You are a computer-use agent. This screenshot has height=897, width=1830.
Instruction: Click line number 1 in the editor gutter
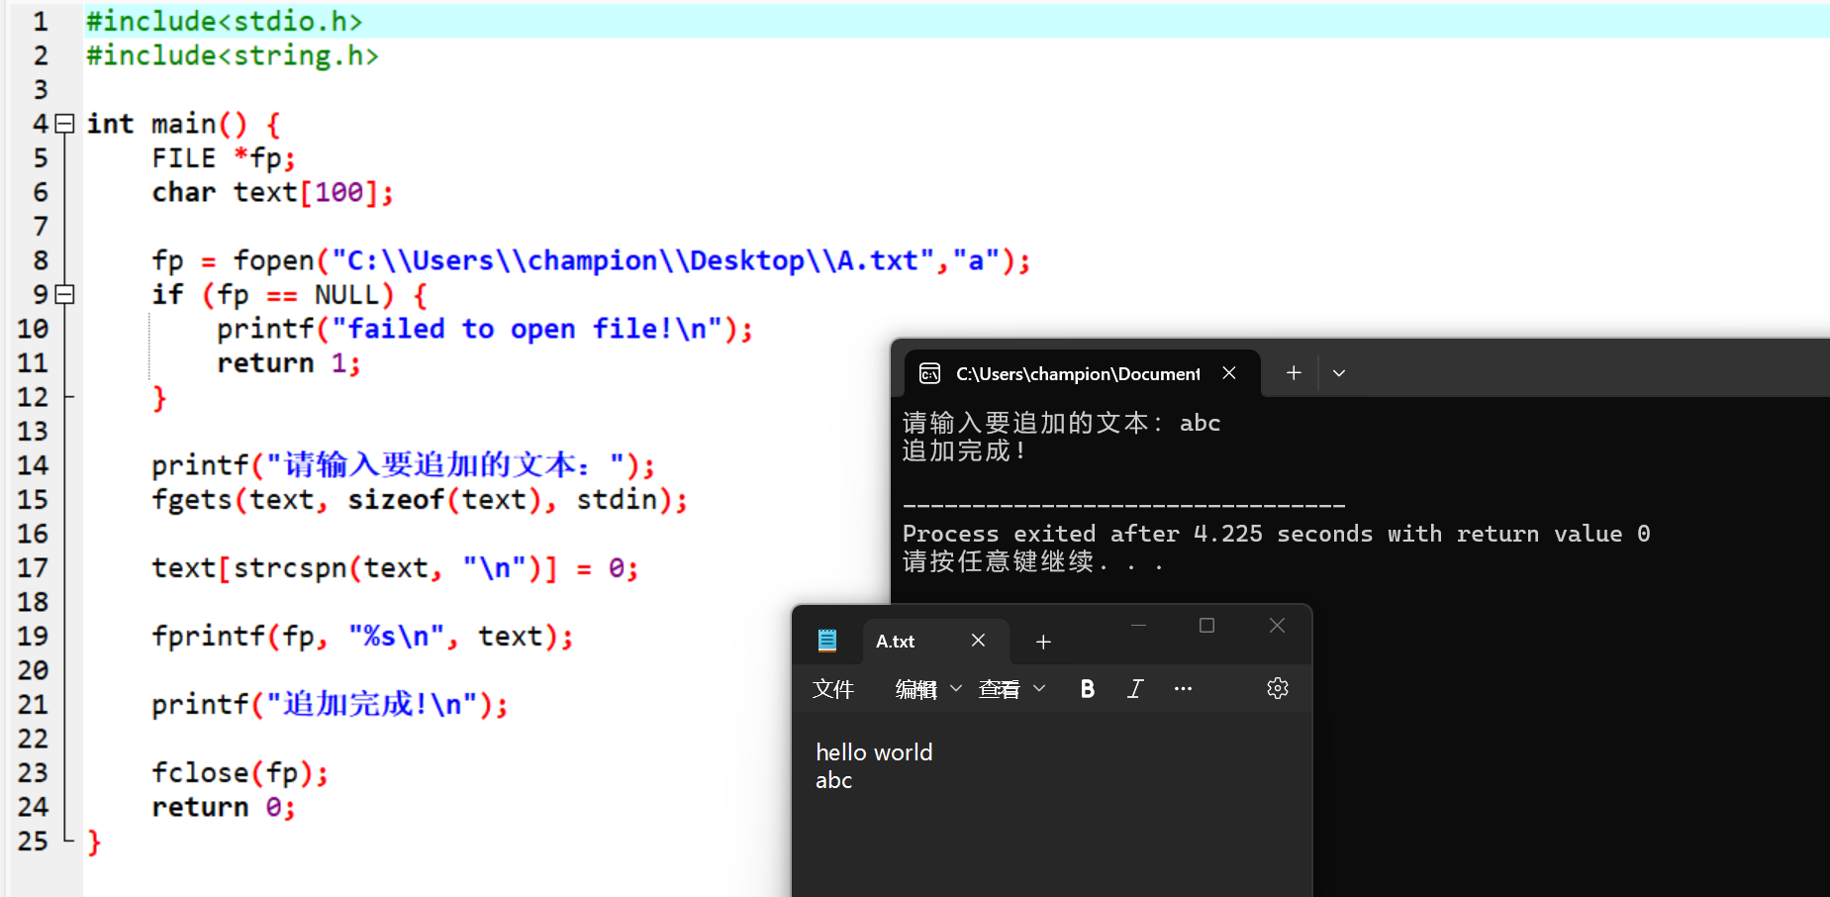click(x=40, y=22)
